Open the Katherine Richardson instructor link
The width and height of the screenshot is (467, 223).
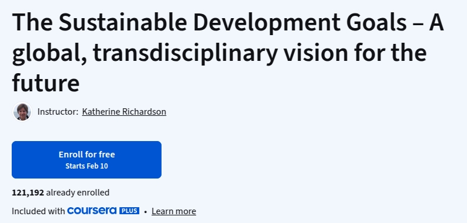click(124, 112)
